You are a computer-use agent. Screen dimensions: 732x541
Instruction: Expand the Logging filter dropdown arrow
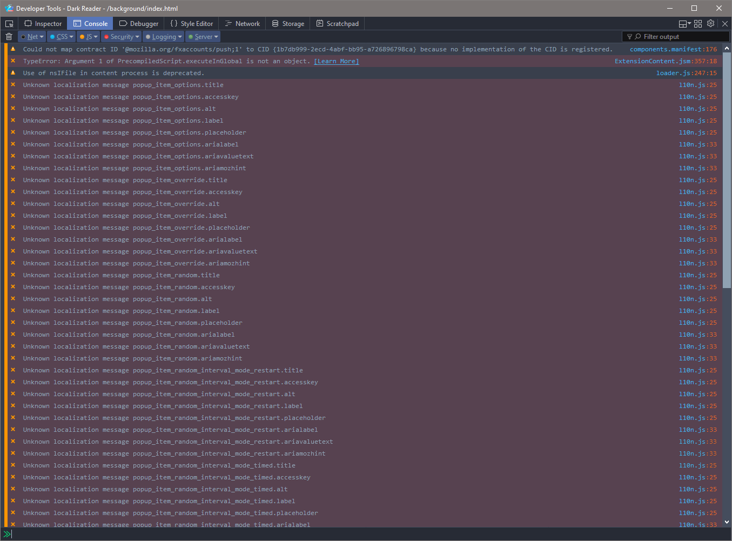pos(180,37)
